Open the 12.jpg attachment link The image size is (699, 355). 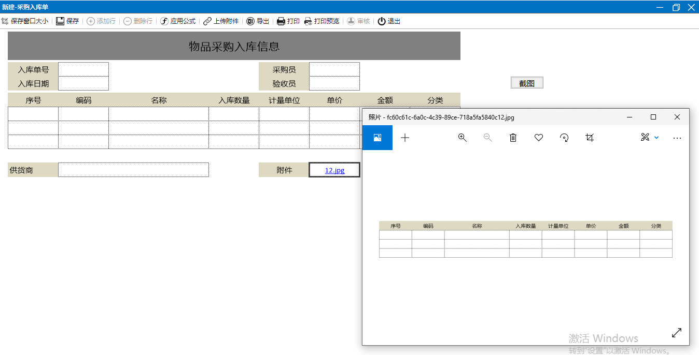pos(334,170)
